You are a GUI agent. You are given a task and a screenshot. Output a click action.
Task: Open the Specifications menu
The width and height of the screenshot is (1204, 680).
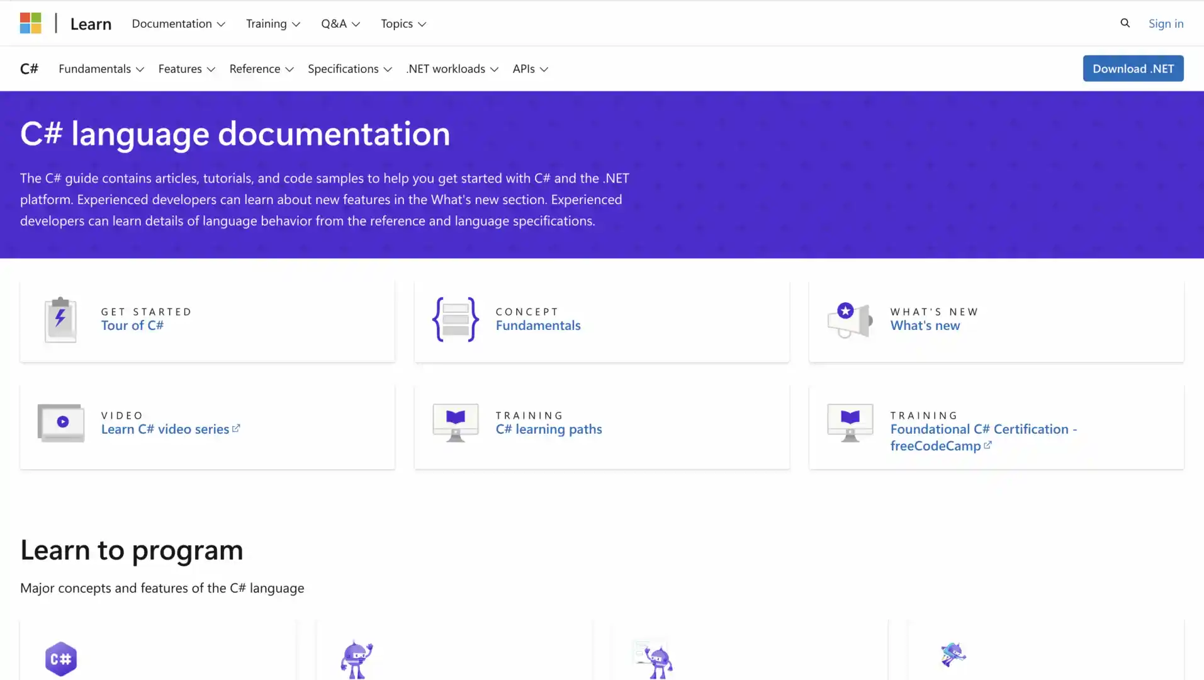350,69
